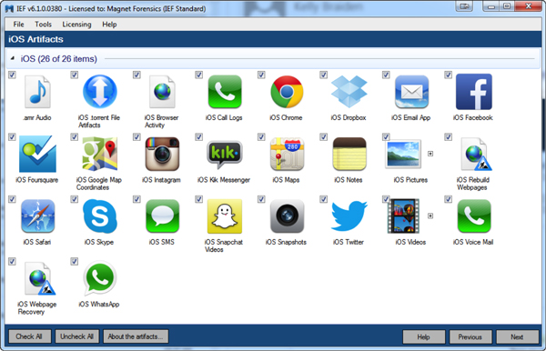Click the iOS Snapchat Videos ghost icon
This screenshot has height=351, width=546.
225,216
